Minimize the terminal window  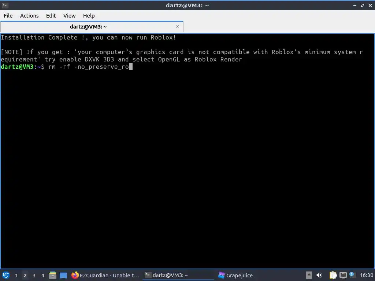pos(354,5)
